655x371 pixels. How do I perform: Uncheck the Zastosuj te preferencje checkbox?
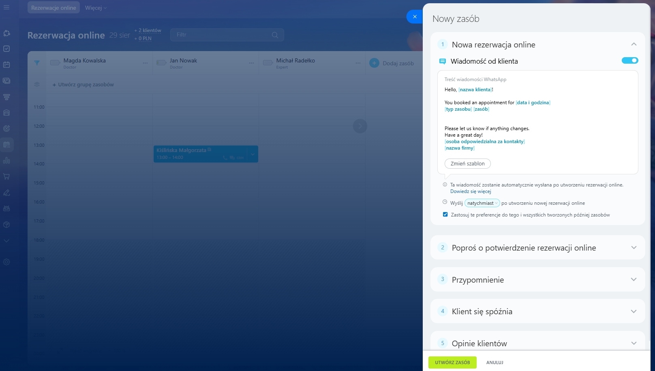click(x=445, y=214)
